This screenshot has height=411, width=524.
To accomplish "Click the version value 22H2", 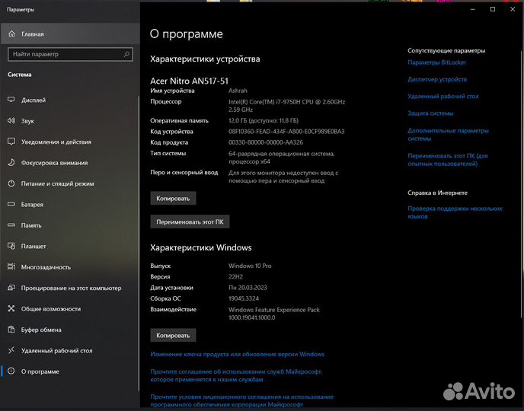I will (x=235, y=277).
